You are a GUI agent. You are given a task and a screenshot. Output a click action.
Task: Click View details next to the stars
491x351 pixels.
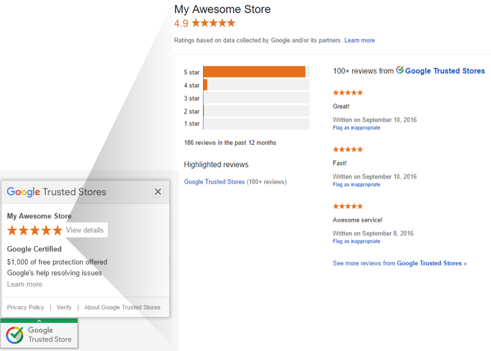(x=84, y=230)
